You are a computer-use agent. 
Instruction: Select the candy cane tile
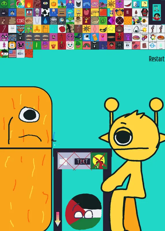pyautogui.click(x=4, y=29)
